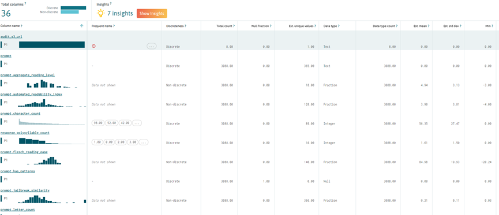Sort by Total count column header
The height and width of the screenshot is (215, 499).
click(x=227, y=26)
